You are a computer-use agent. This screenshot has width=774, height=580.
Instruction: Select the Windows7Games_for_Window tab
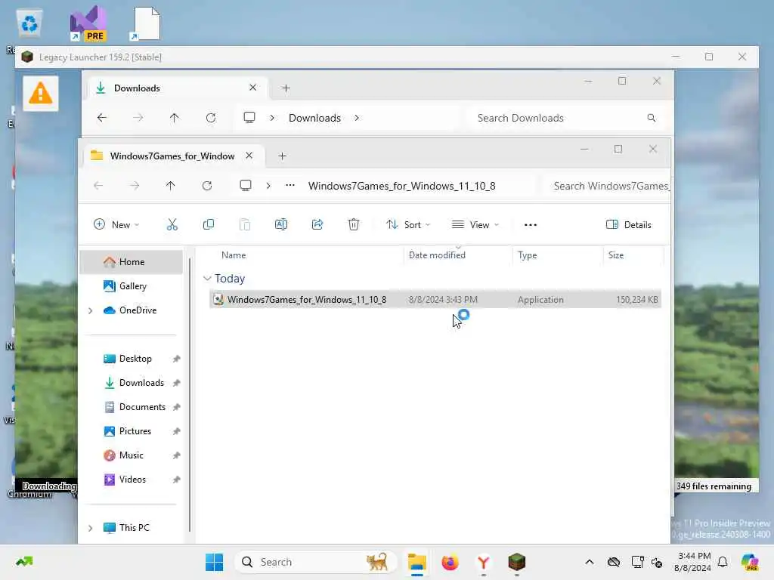(x=173, y=156)
